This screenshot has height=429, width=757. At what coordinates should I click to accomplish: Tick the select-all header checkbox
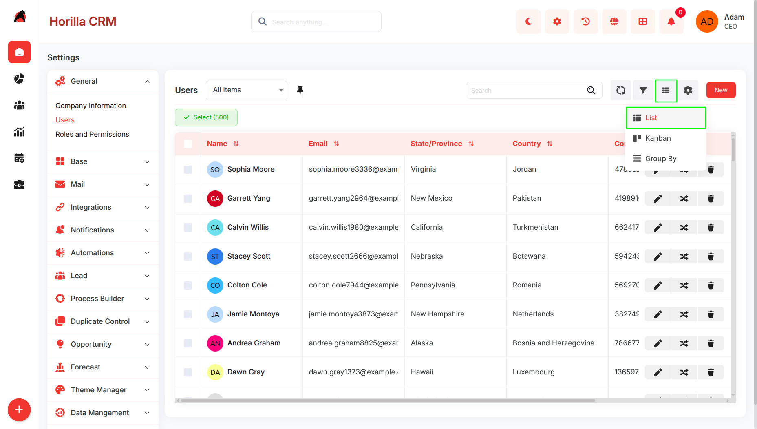coord(188,144)
